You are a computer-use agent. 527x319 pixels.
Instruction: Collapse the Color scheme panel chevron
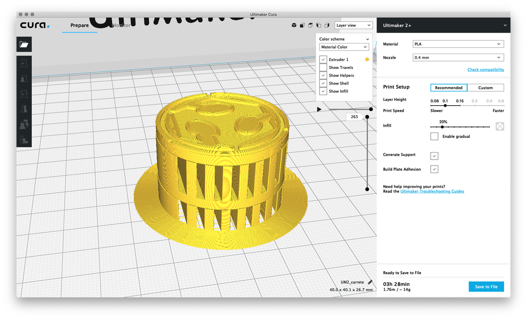coord(367,39)
